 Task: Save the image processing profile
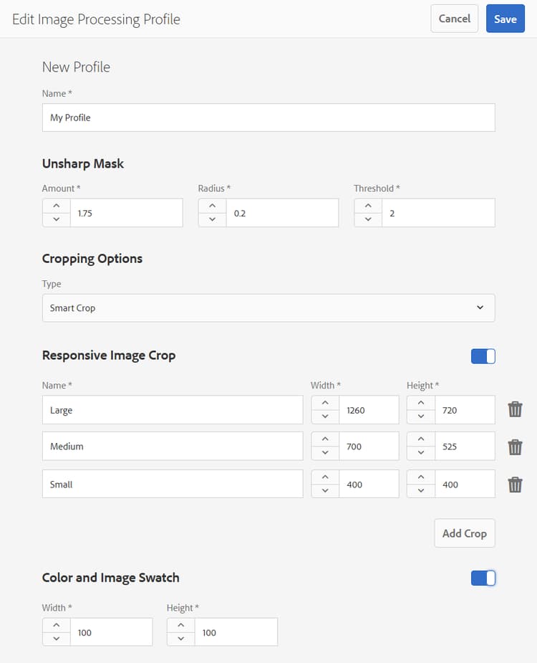(x=505, y=19)
